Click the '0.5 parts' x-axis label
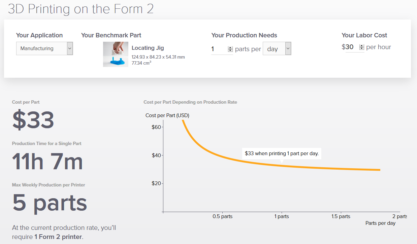The width and height of the screenshot is (417, 244). click(222, 216)
